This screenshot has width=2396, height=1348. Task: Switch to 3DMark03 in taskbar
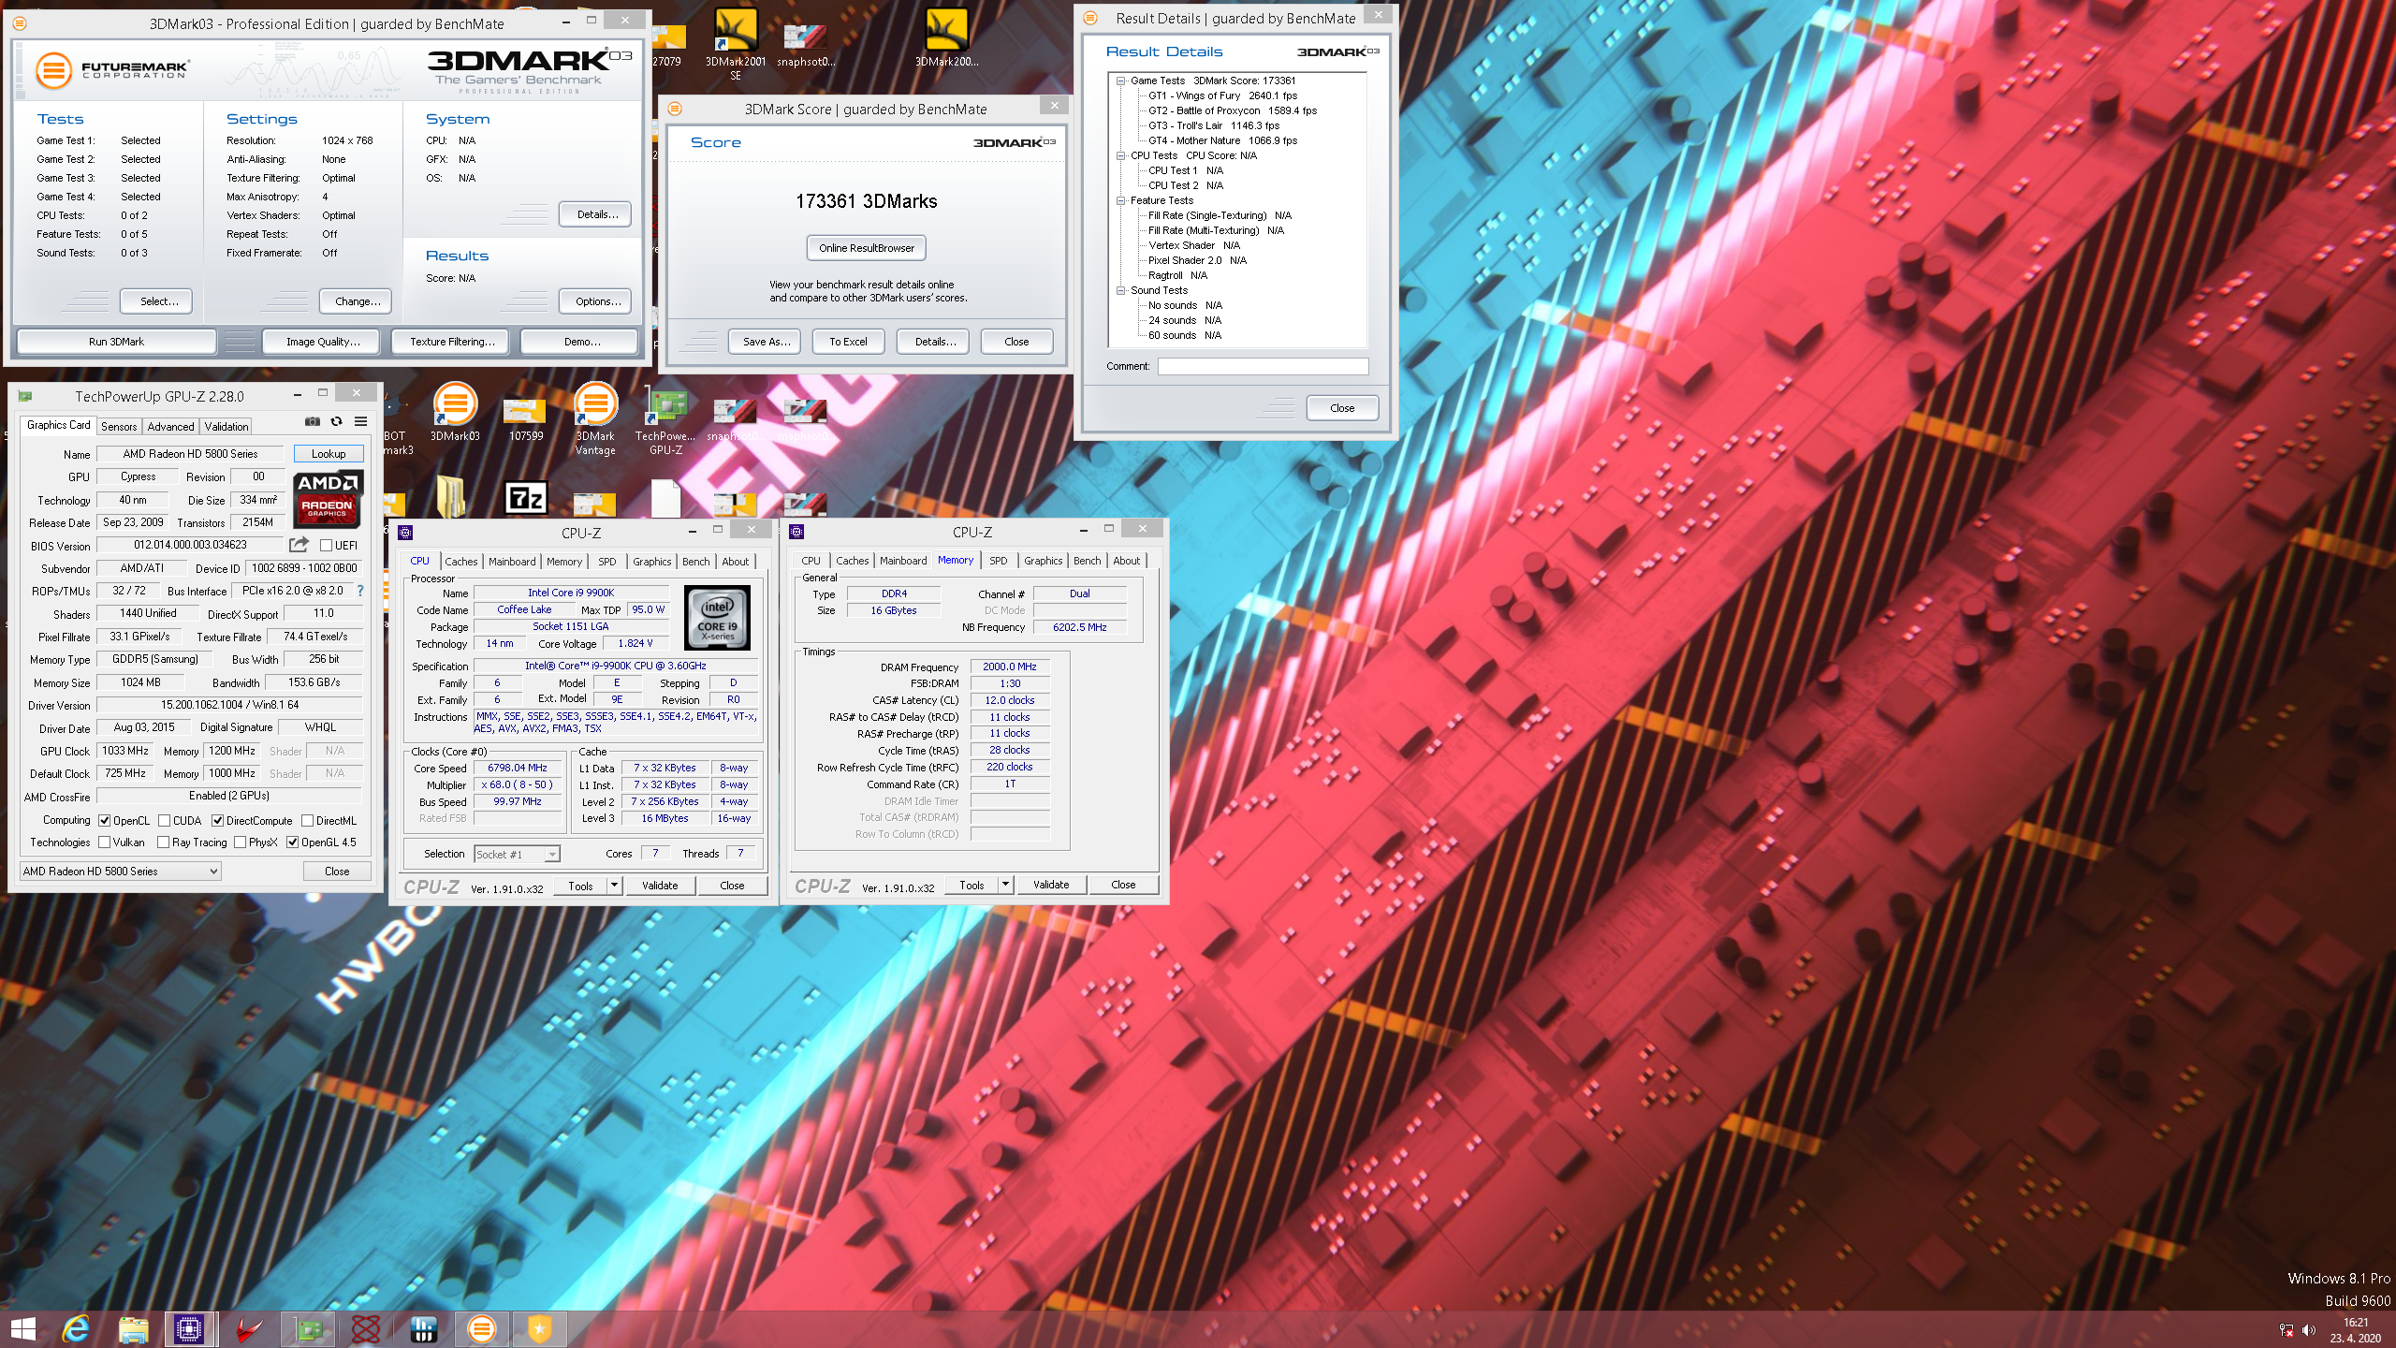pyautogui.click(x=482, y=1328)
